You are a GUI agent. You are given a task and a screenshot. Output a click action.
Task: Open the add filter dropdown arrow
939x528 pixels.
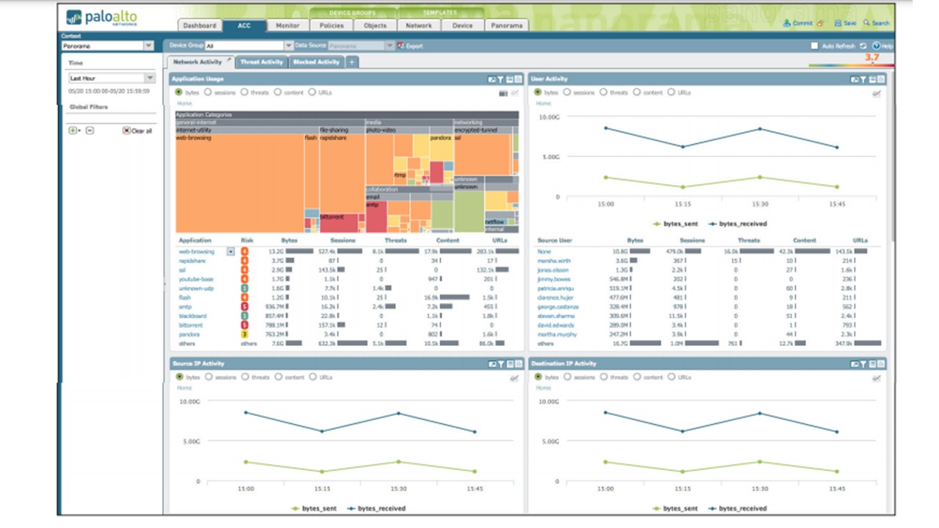pyautogui.click(x=79, y=131)
